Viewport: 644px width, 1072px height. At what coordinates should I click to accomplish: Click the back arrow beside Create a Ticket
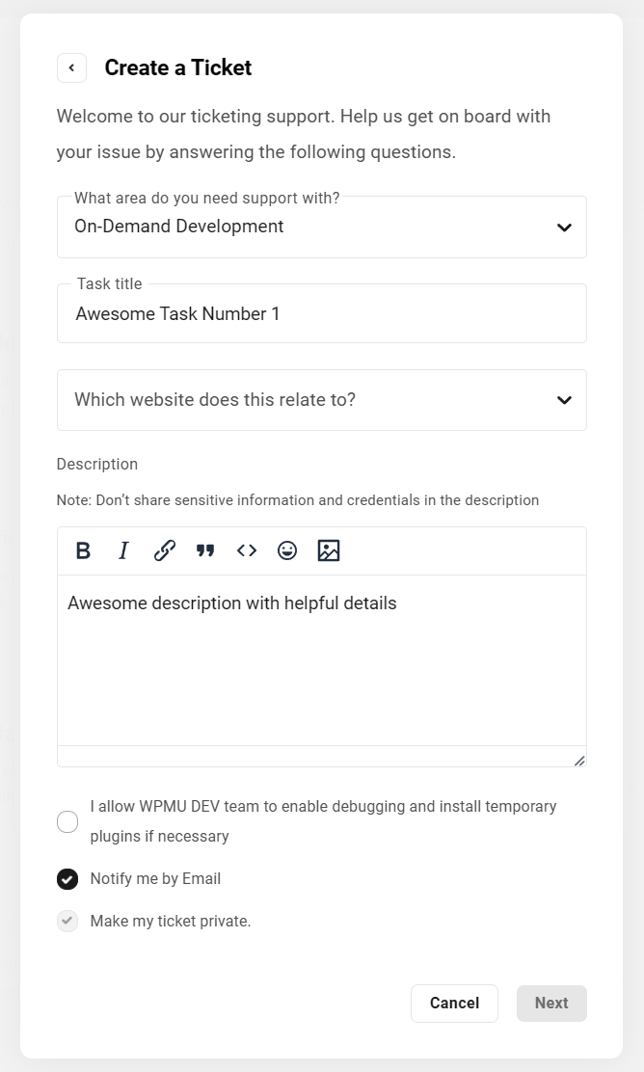(x=71, y=67)
